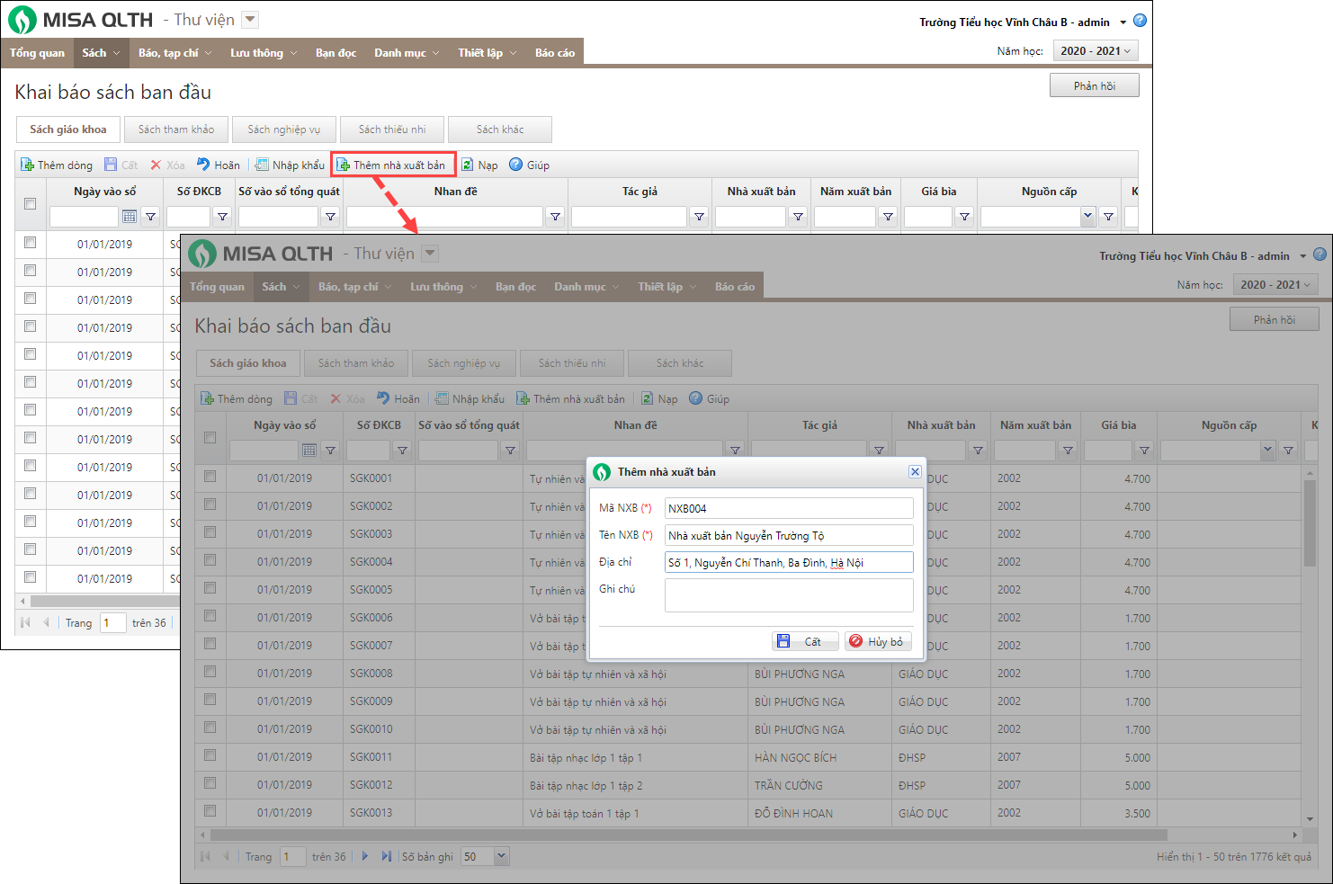Open the Số bản ghi 50 dropdown
1333x884 pixels.
[x=501, y=856]
